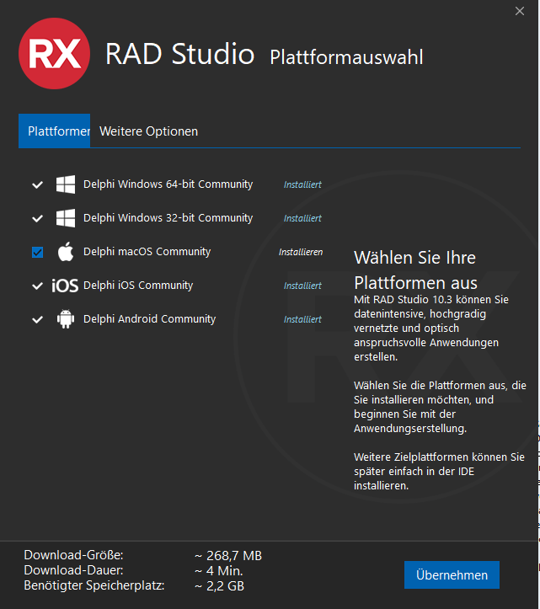Click Installiert status for Windows 64-bit
Viewport: 540px width, 609px height.
[x=302, y=184]
